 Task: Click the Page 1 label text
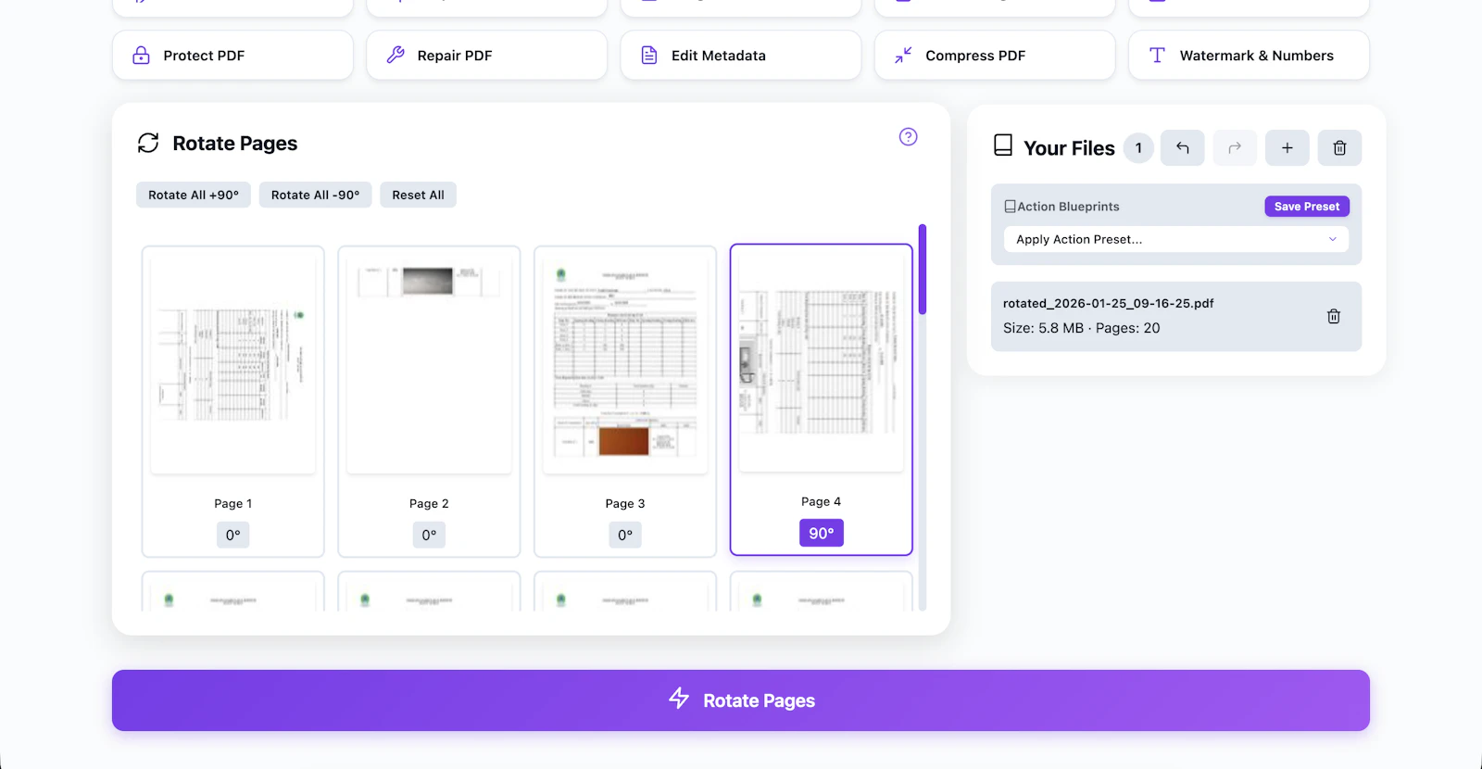pos(233,503)
